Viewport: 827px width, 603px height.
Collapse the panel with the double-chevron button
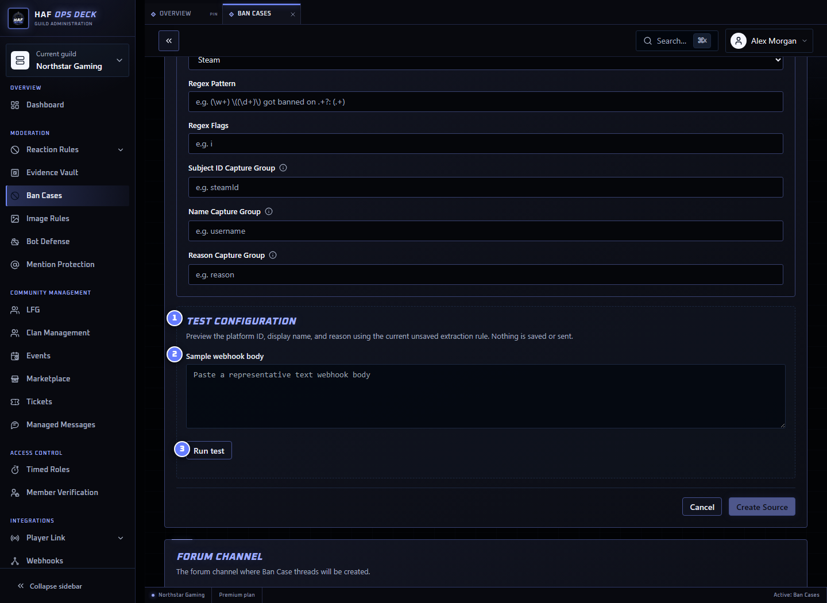[x=169, y=41]
